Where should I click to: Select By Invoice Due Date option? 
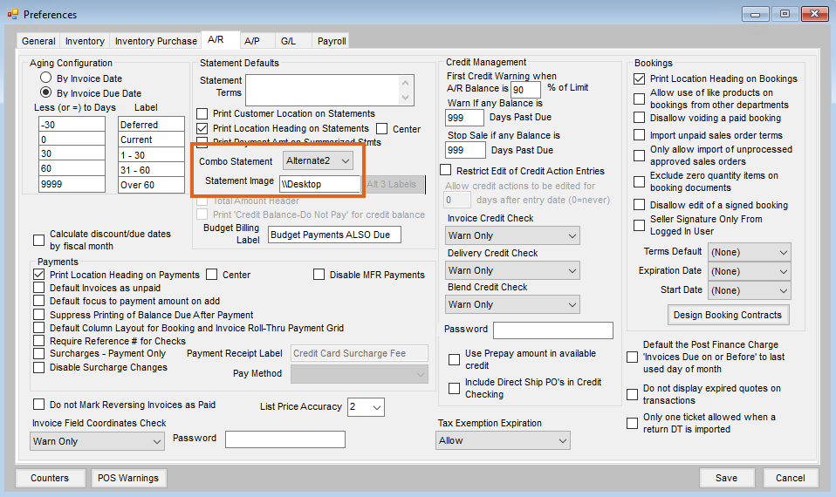pyautogui.click(x=46, y=92)
